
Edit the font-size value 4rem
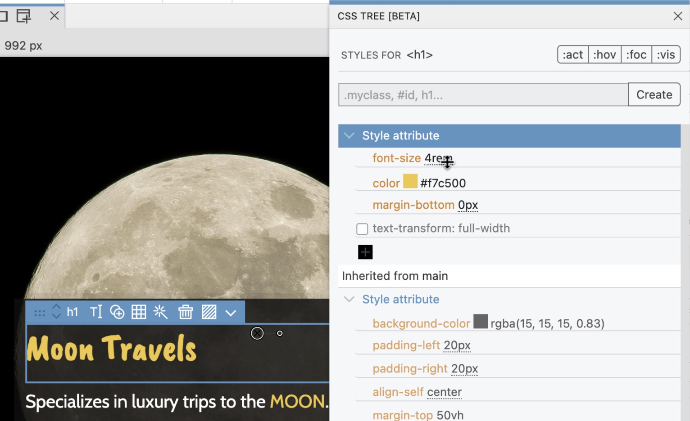[438, 158]
